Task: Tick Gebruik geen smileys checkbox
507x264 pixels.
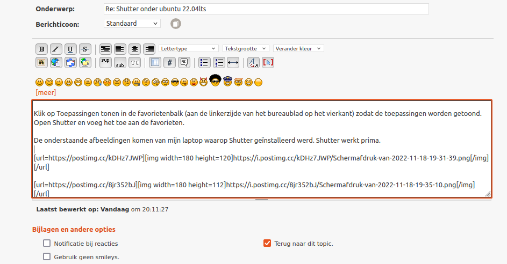Action: coord(47,256)
